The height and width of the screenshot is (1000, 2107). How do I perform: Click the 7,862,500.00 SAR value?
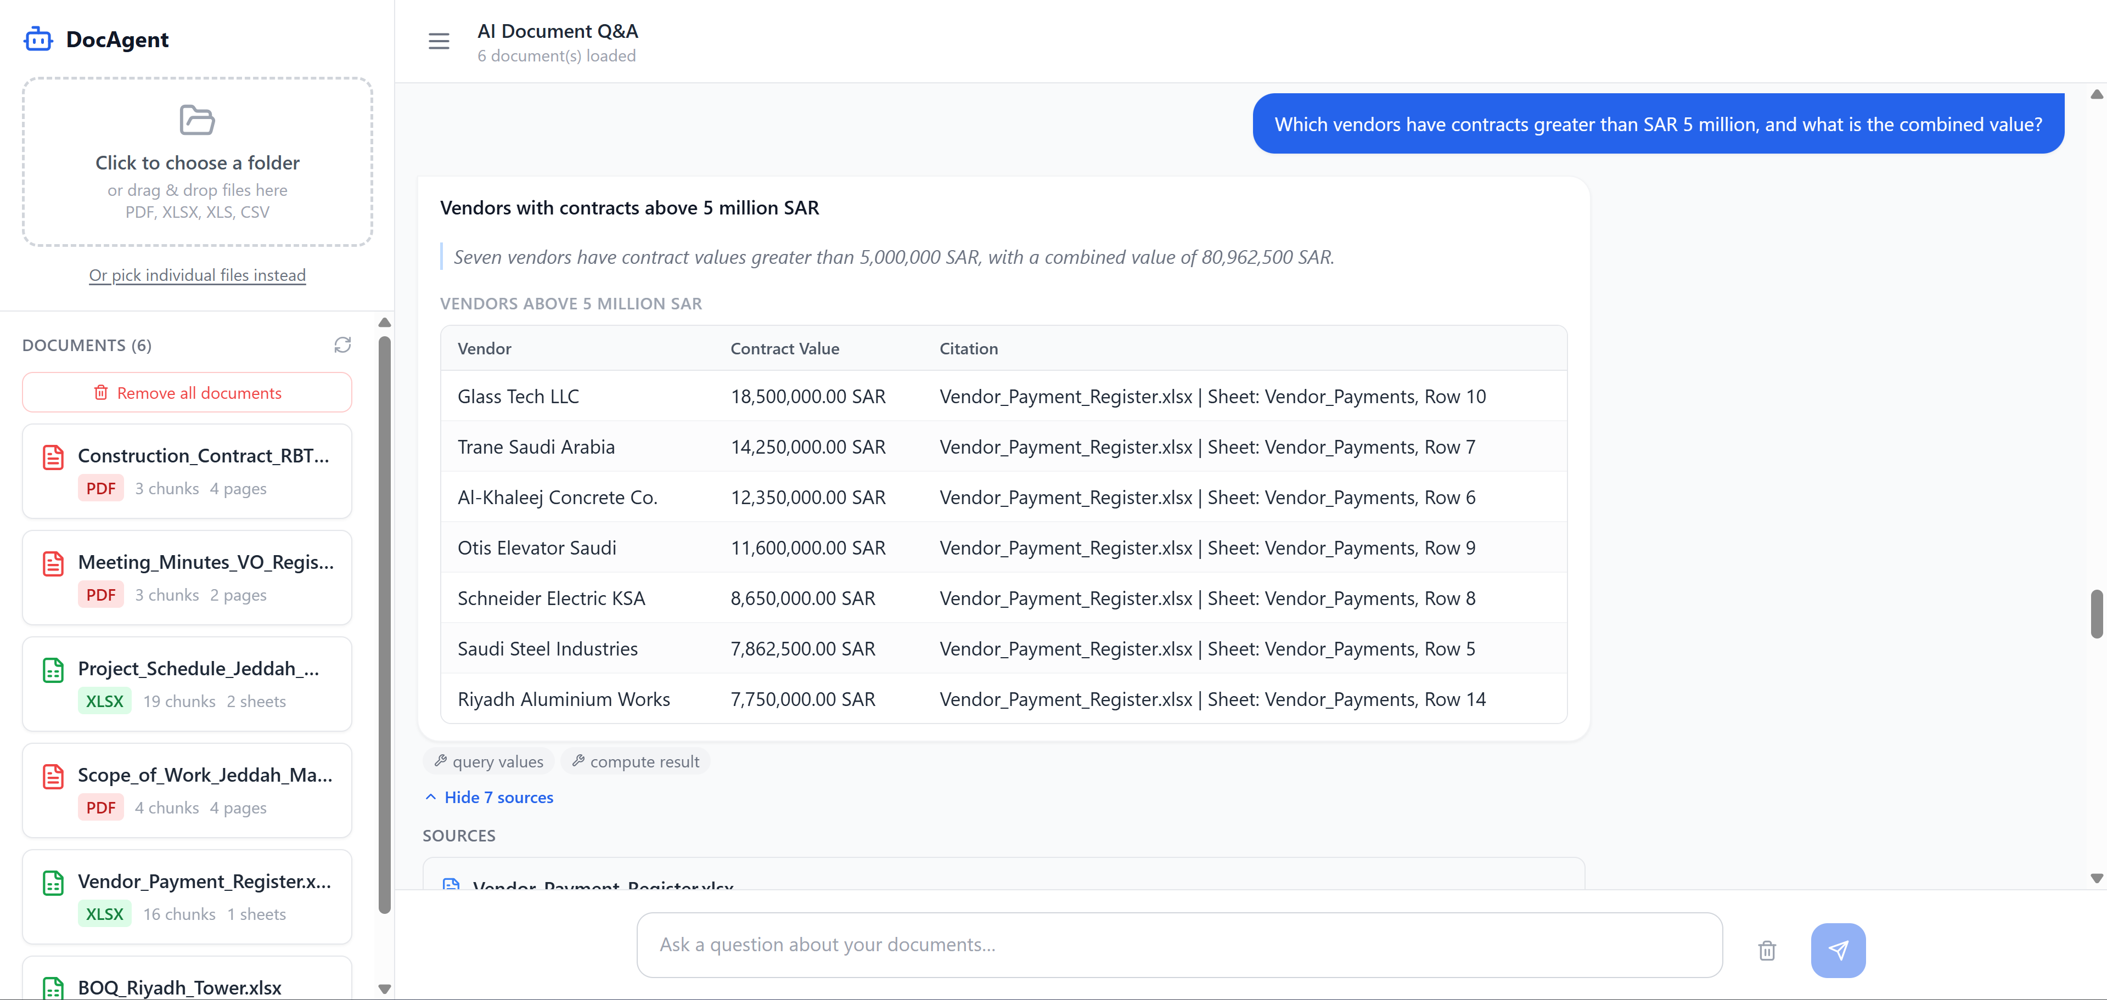(x=802, y=648)
